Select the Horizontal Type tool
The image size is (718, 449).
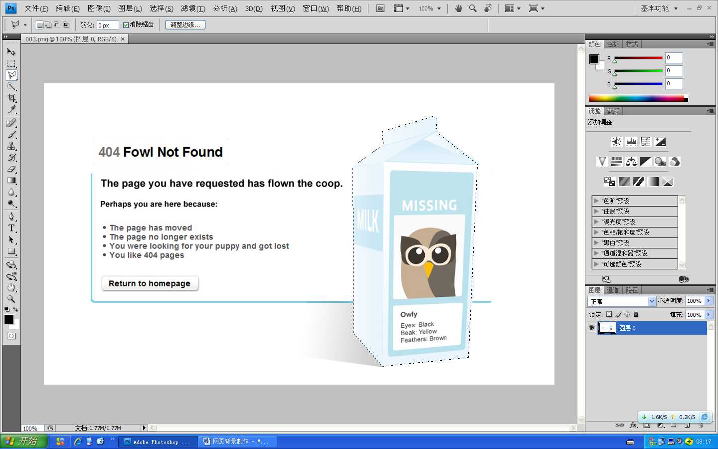[x=11, y=228]
